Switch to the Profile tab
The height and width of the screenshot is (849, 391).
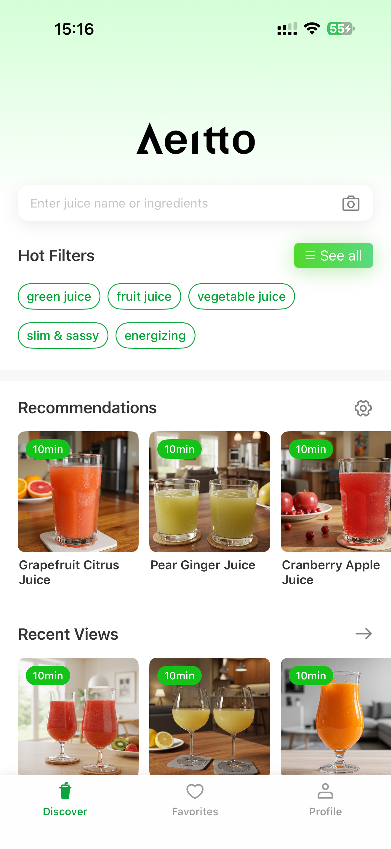point(326,799)
